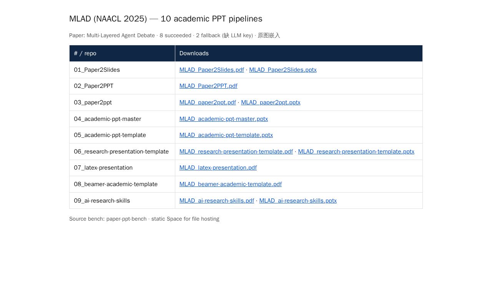The image size is (492, 307).
Task: Open MLAD_Paper2PPT.pdf download link
Action: click(x=208, y=86)
